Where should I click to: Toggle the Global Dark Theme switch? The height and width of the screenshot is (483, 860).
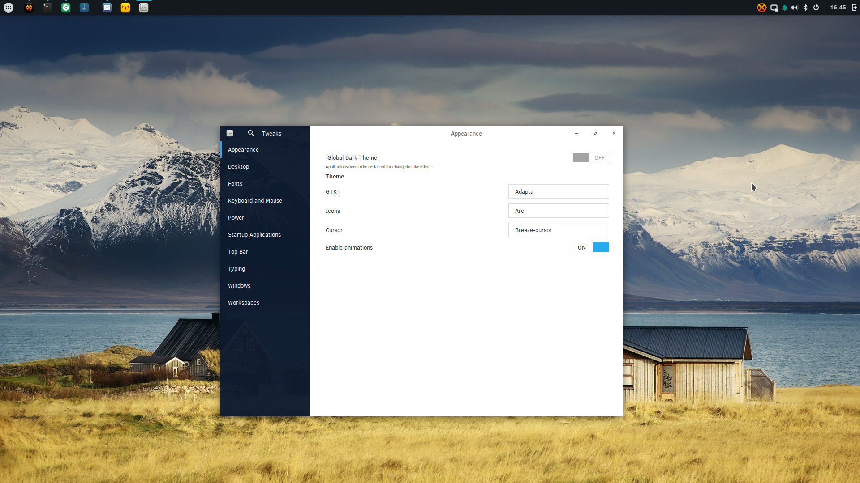(590, 157)
